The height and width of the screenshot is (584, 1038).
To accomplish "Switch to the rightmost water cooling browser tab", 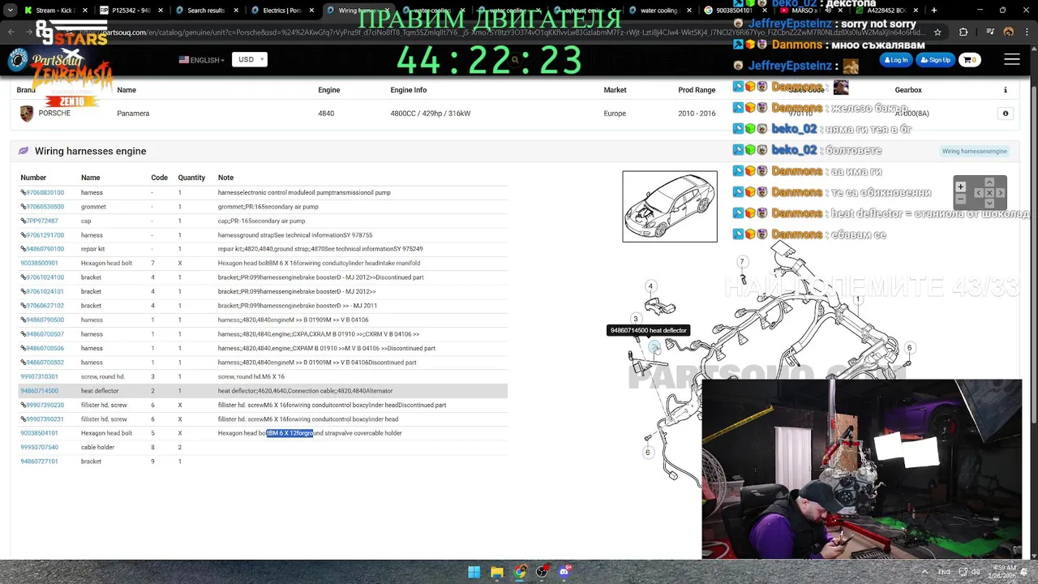I will (658, 11).
